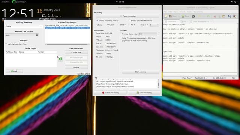Click the Save recording button
The height and width of the screenshot is (135, 240).
click(x=144, y=93)
